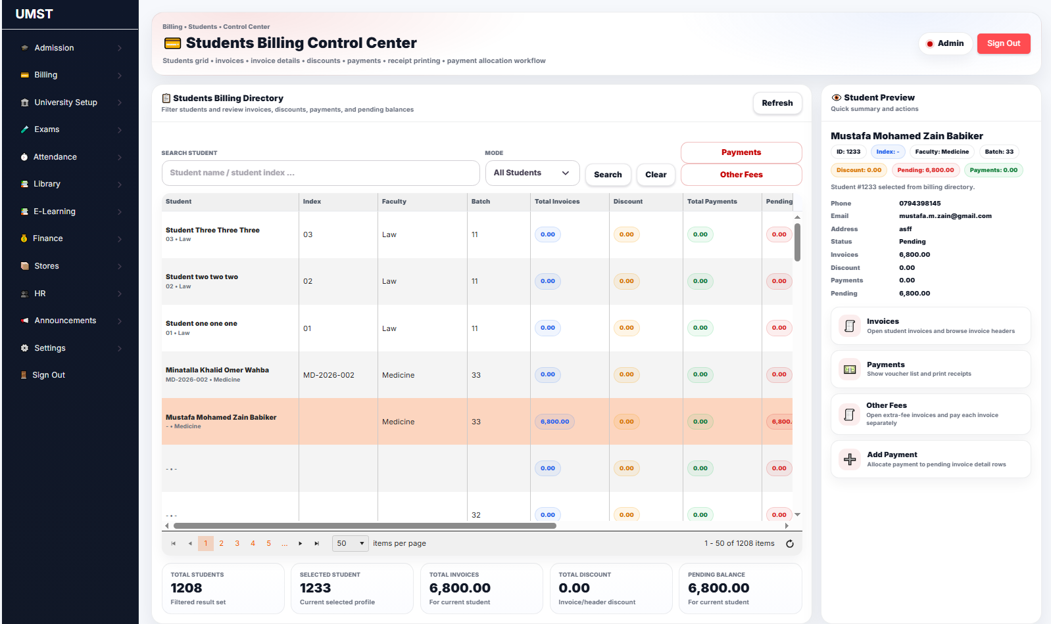Click the Finance money bag icon
Image resolution: width=1051 pixels, height=624 pixels.
tap(24, 238)
